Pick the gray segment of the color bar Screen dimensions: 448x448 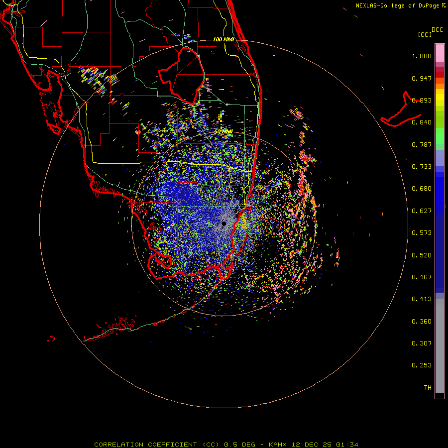coord(440,346)
